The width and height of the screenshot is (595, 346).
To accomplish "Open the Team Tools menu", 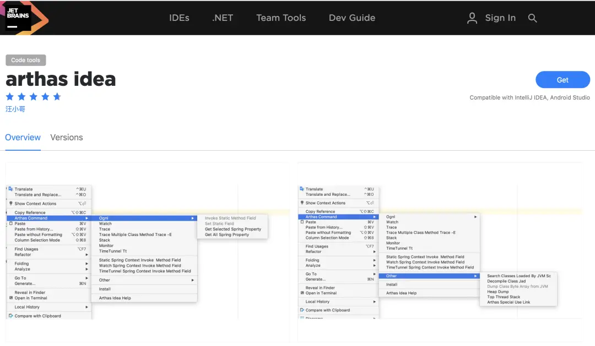I will pos(281,18).
